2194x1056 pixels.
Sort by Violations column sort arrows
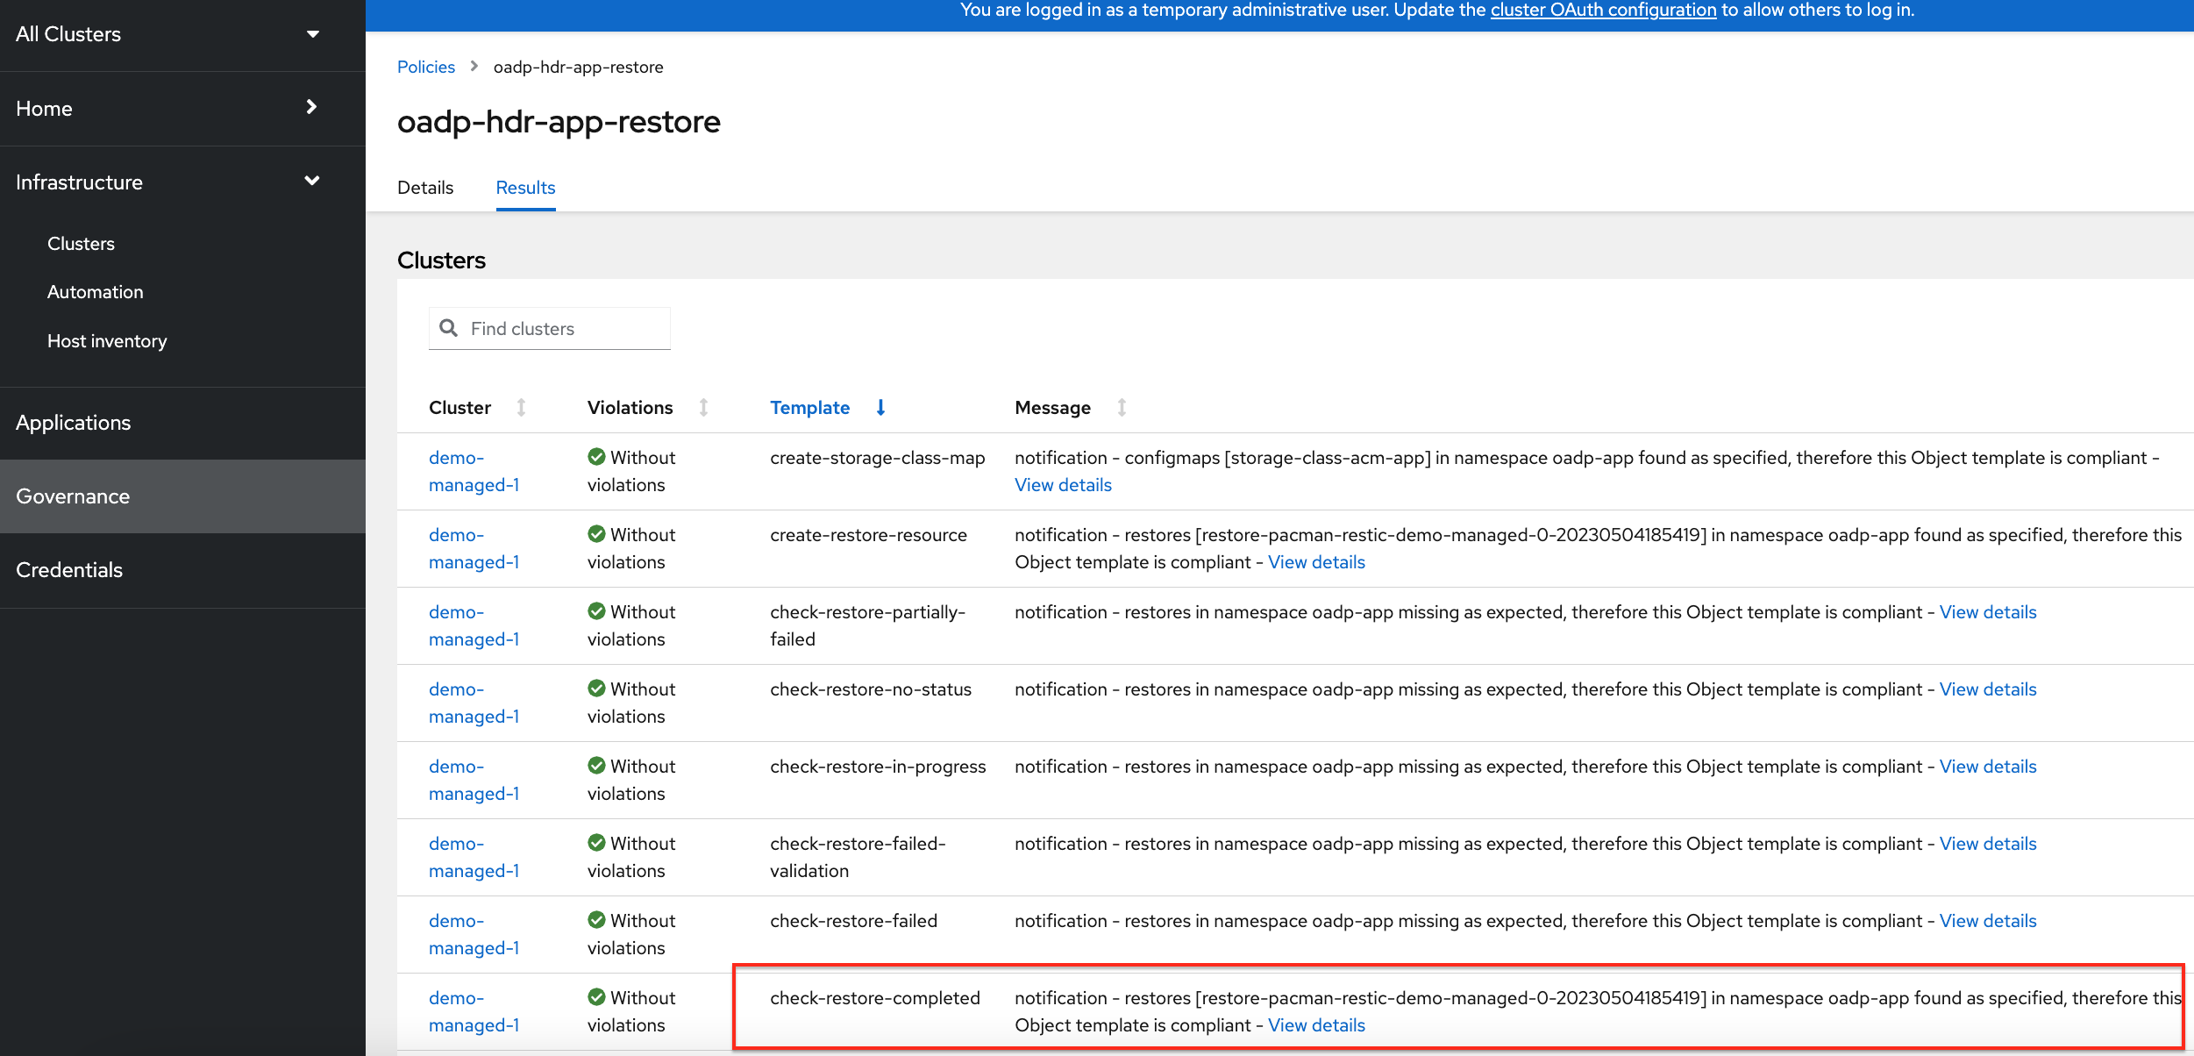703,408
